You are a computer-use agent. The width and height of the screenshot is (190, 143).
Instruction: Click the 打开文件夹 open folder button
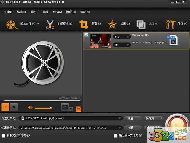tap(153, 128)
